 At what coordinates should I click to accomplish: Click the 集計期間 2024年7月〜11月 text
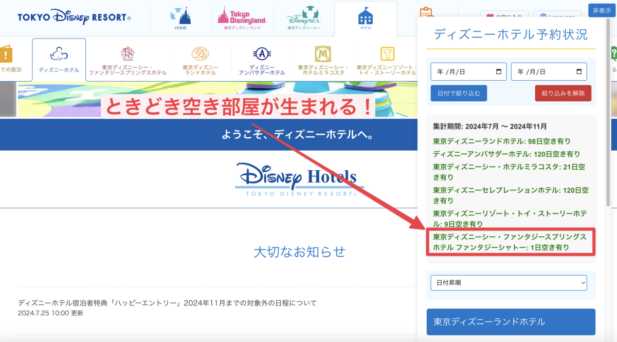tap(490, 127)
